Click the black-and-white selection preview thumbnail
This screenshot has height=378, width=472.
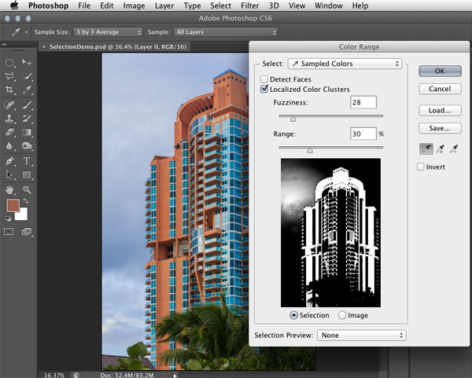331,233
